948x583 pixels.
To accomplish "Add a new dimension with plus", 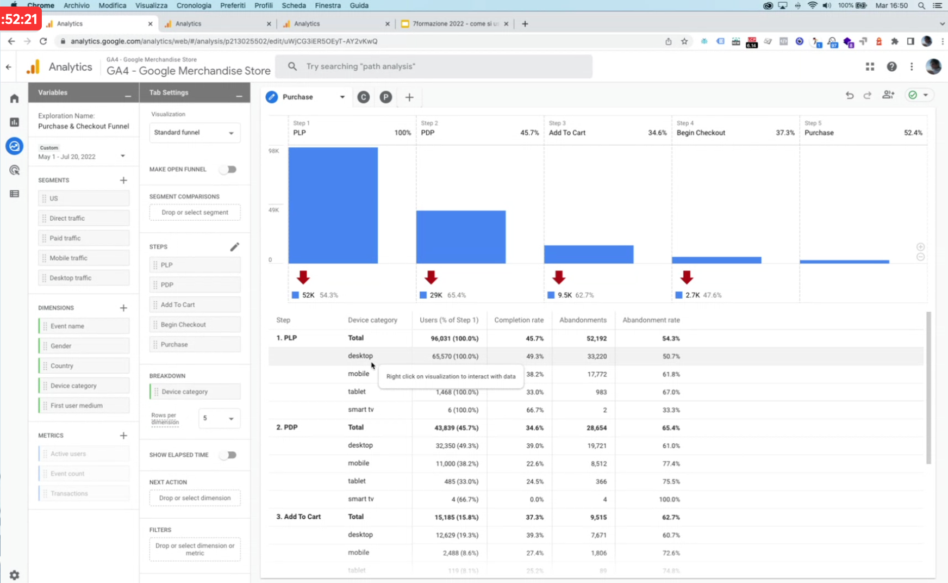I will click(x=123, y=308).
